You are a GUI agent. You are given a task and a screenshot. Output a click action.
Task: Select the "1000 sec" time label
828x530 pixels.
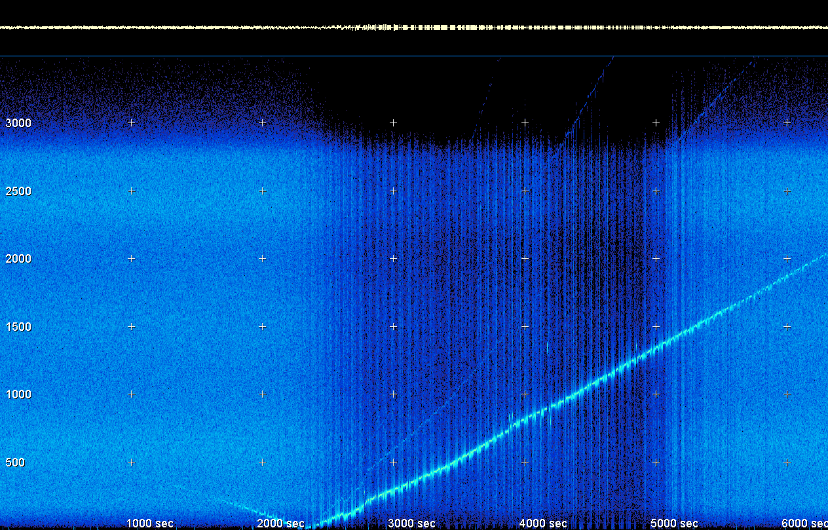pyautogui.click(x=150, y=523)
